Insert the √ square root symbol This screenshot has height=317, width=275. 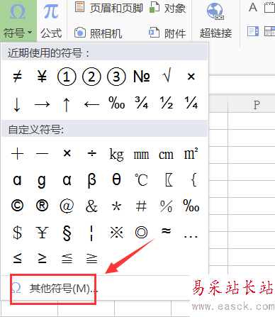coord(167,76)
